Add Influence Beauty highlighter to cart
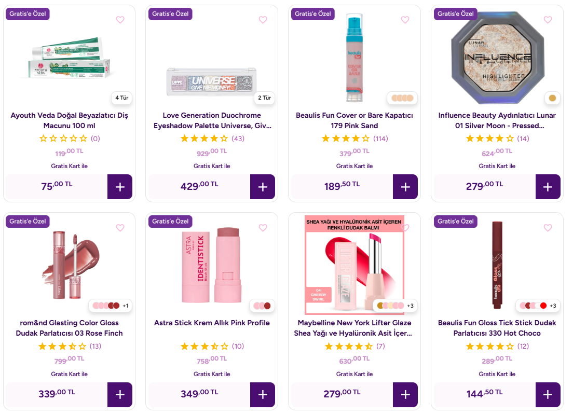Image resolution: width=573 pixels, height=414 pixels. point(548,187)
